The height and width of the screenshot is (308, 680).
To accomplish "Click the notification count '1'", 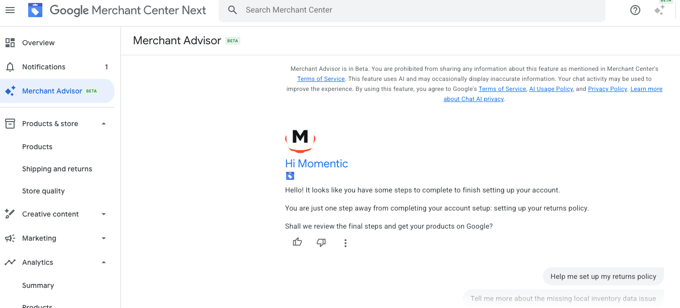I will pos(106,67).
